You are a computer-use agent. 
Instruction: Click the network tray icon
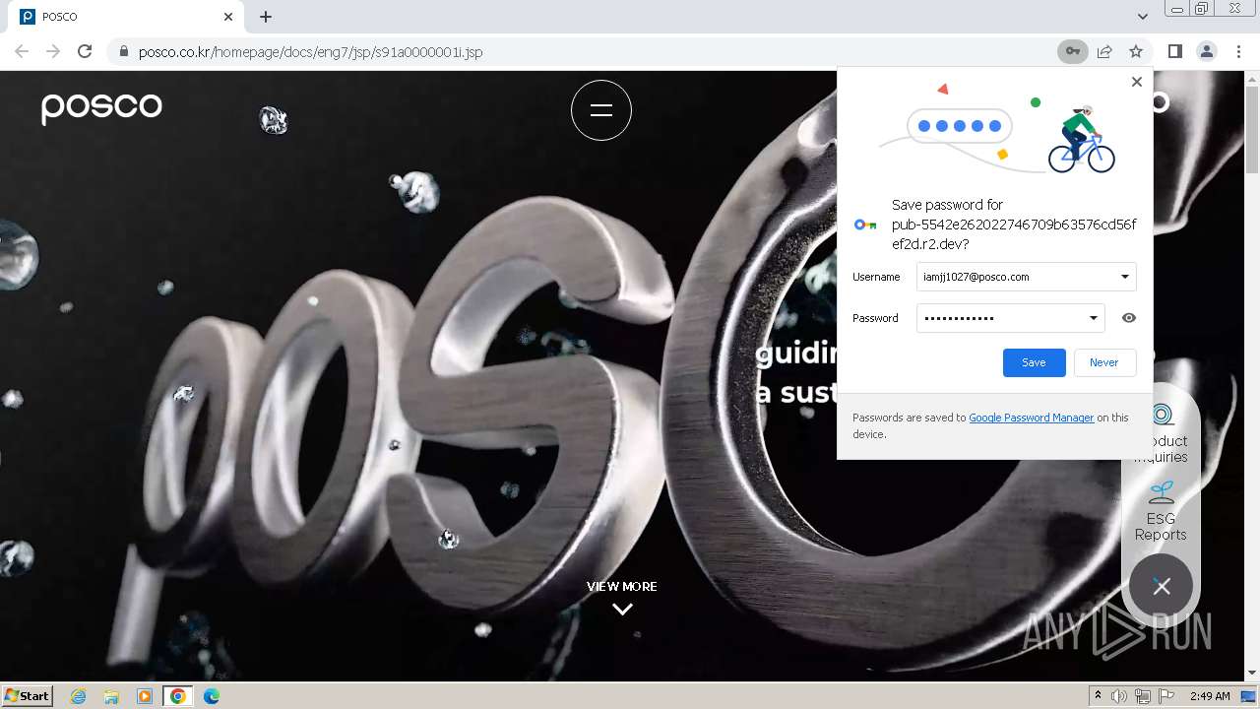[1143, 696]
